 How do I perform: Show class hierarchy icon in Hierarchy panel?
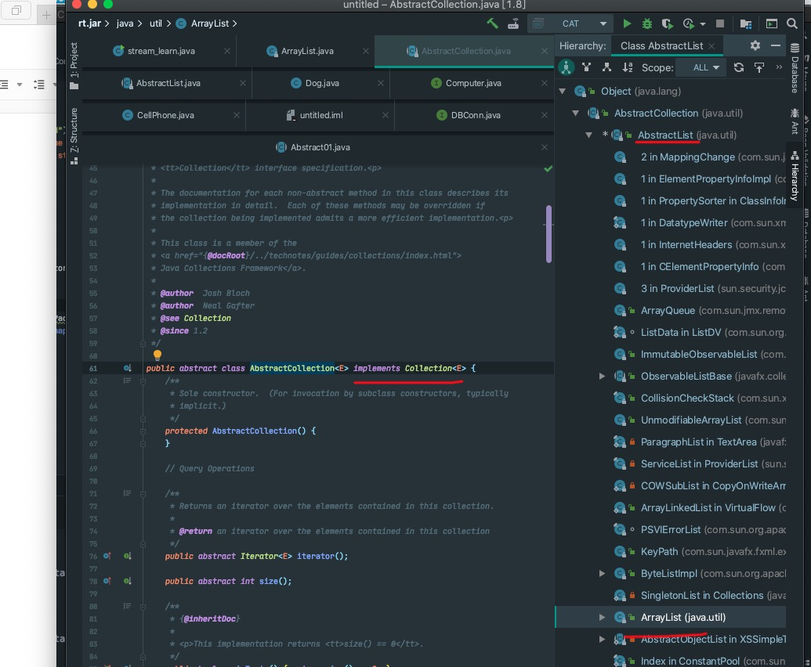[566, 67]
